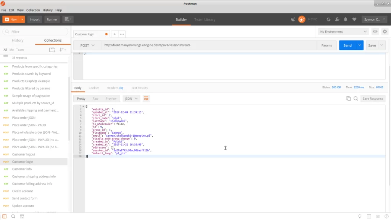This screenshot has height=220, width=391.
Task: Click the heart icon in header
Action: click(354, 19)
